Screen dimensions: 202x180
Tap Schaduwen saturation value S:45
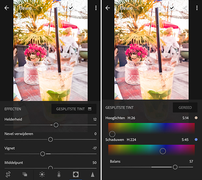[x=185, y=139]
